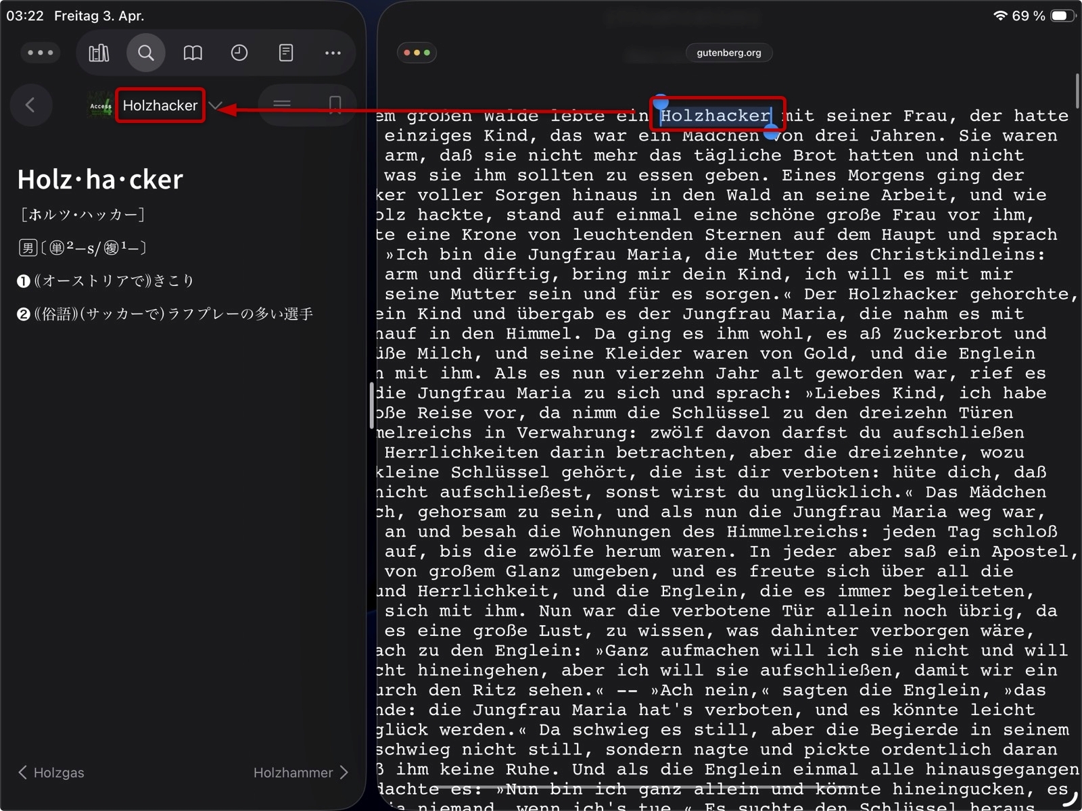Open the toolbar more options ellipsis

333,53
